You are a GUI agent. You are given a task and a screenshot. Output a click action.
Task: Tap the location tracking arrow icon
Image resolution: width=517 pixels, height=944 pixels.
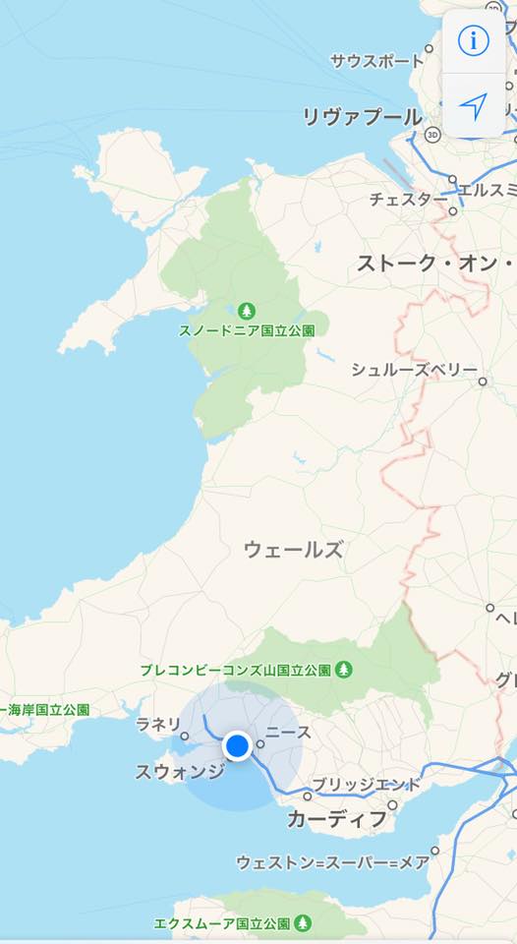(474, 106)
